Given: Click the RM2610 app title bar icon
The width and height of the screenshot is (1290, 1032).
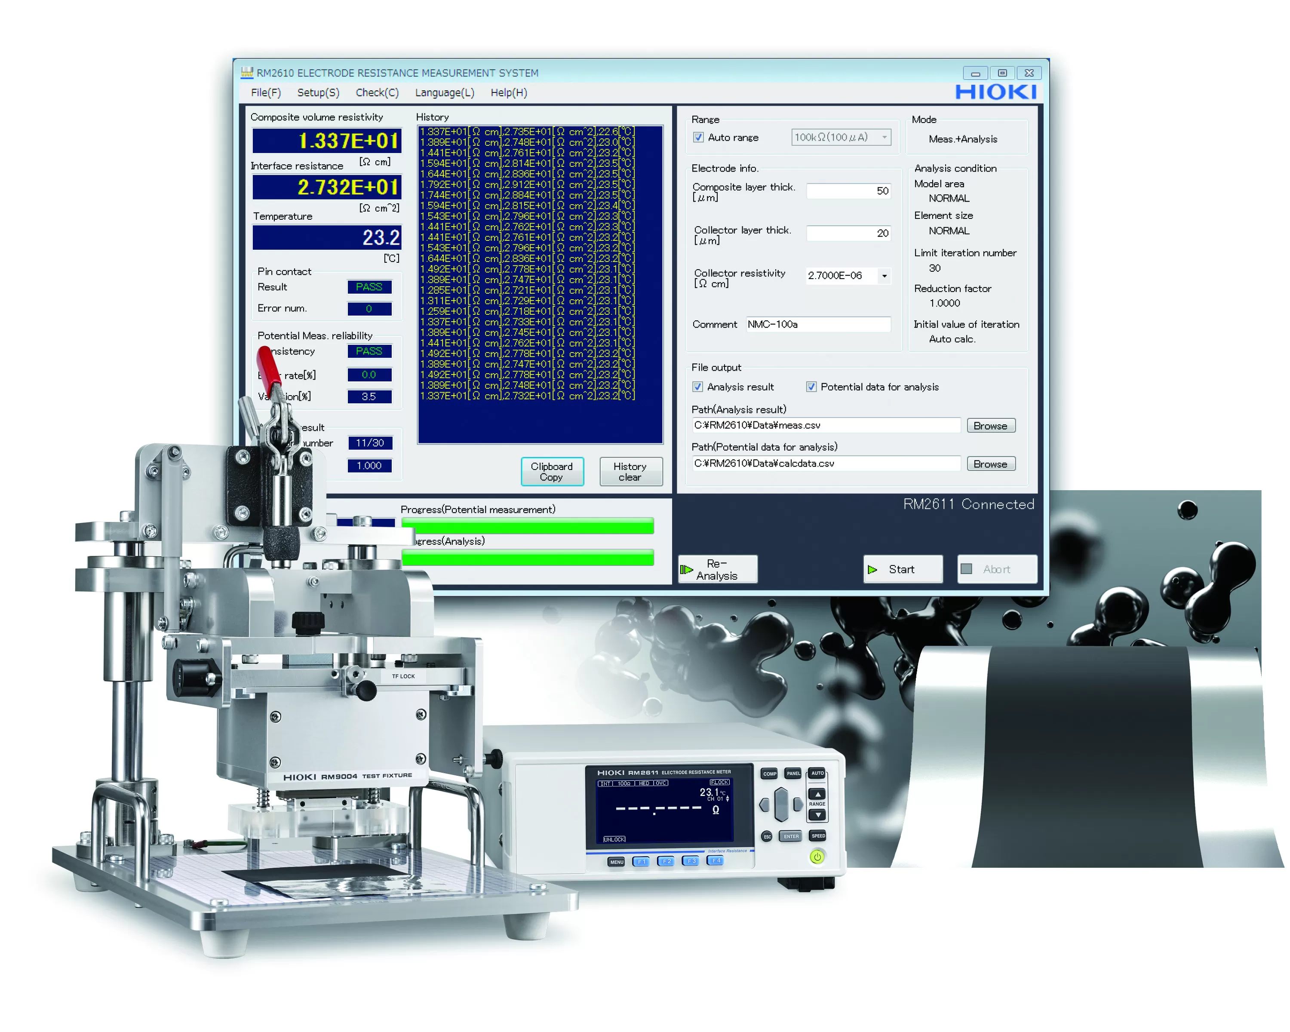Looking at the screenshot, I should [247, 73].
